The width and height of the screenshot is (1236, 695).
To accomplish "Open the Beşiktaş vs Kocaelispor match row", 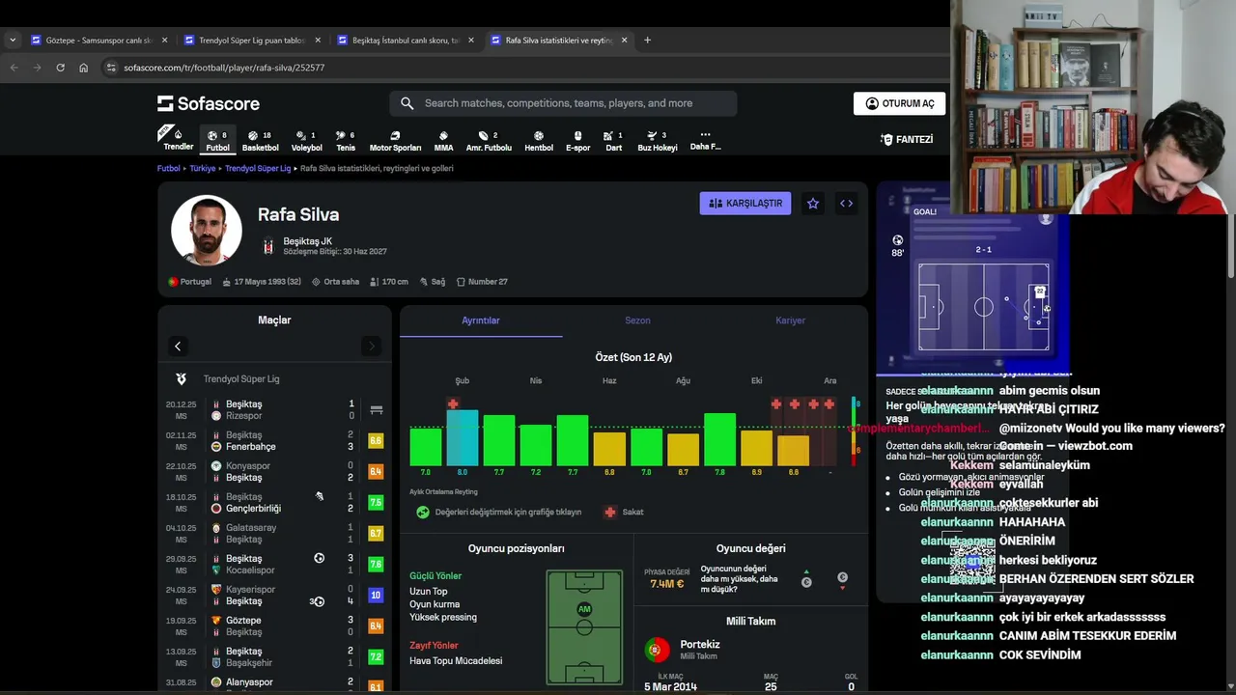I will click(274, 565).
